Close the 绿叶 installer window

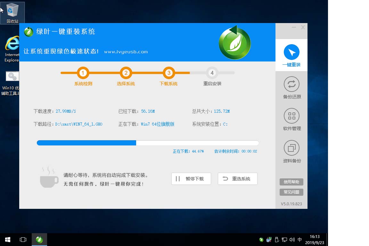303,27
